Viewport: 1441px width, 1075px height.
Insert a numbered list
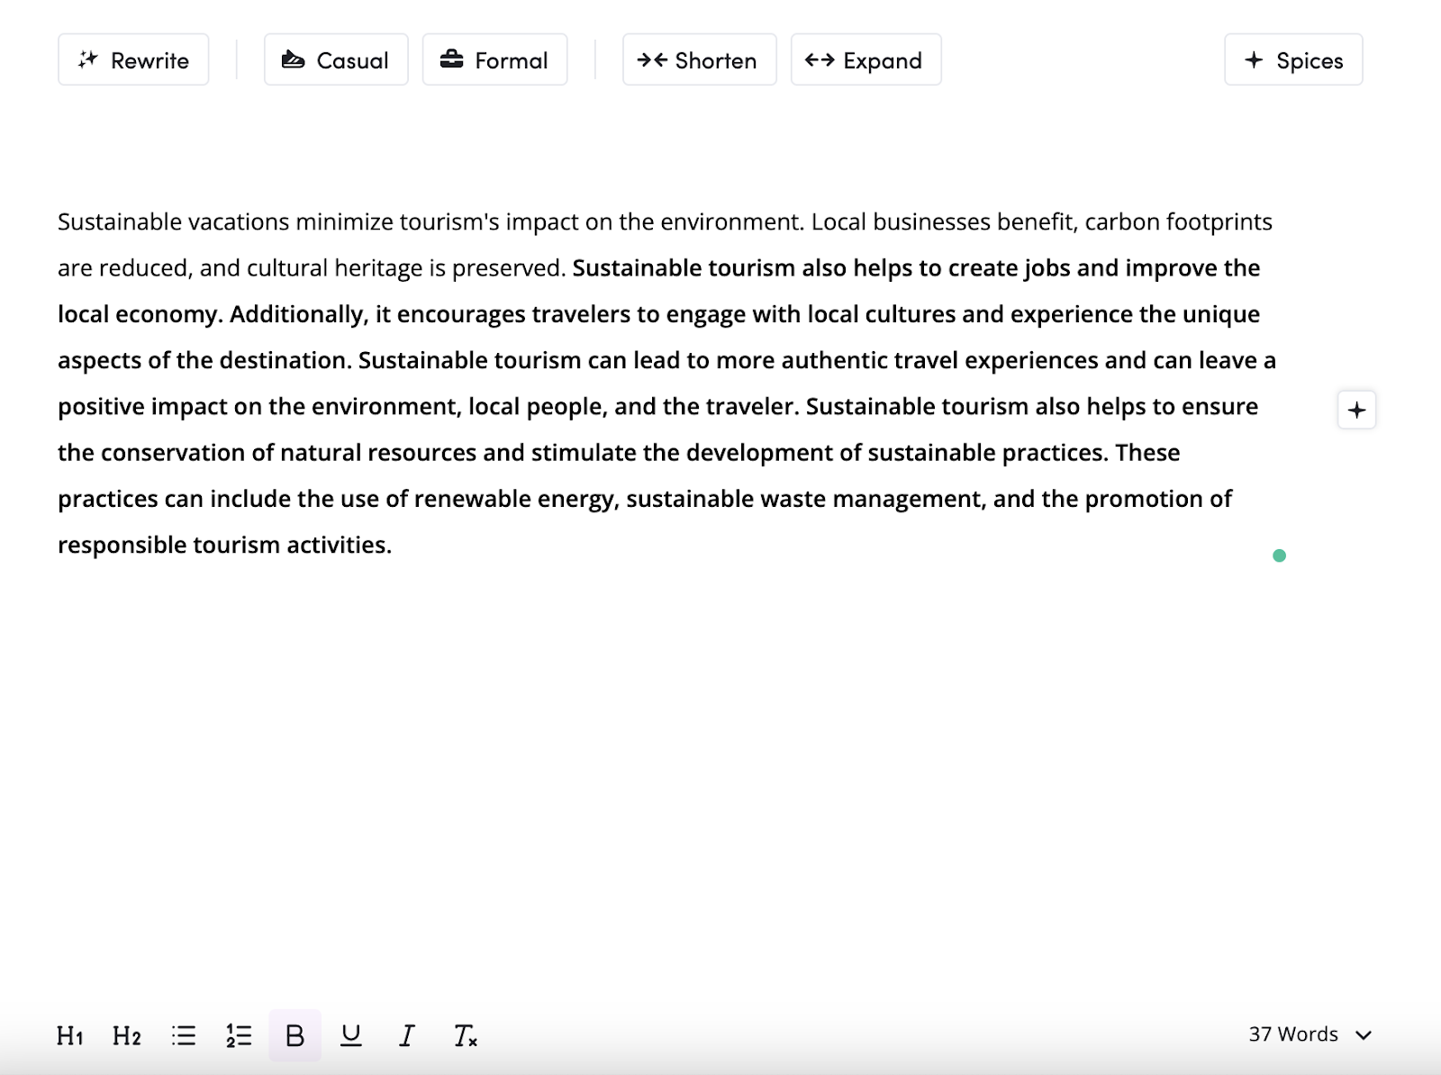point(239,1036)
